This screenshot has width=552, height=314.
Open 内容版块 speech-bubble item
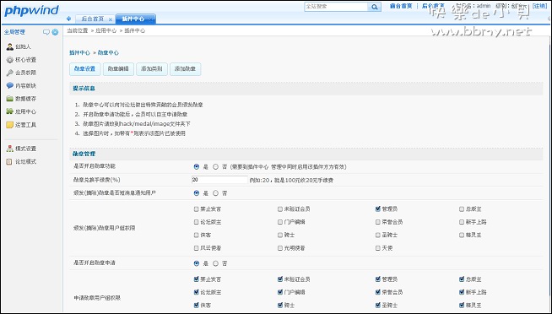click(x=21, y=85)
